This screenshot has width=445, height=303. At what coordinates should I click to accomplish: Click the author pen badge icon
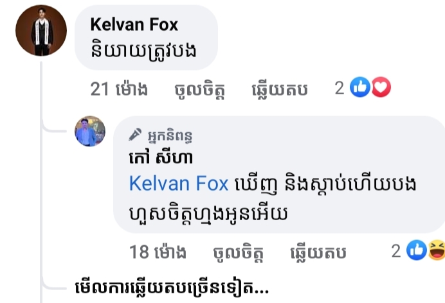135,135
